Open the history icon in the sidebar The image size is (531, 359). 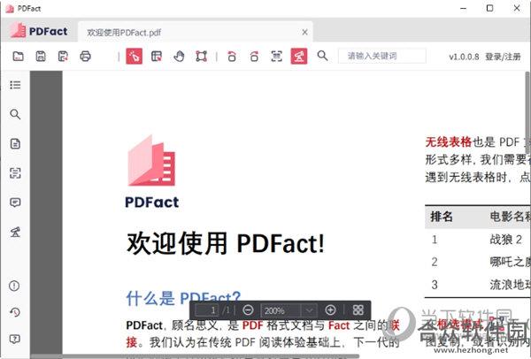pyautogui.click(x=15, y=312)
